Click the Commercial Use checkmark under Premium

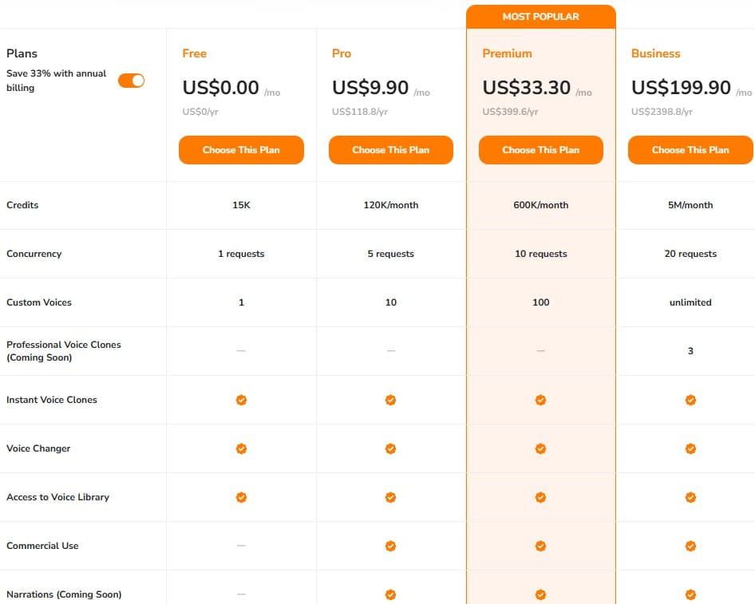tap(541, 546)
